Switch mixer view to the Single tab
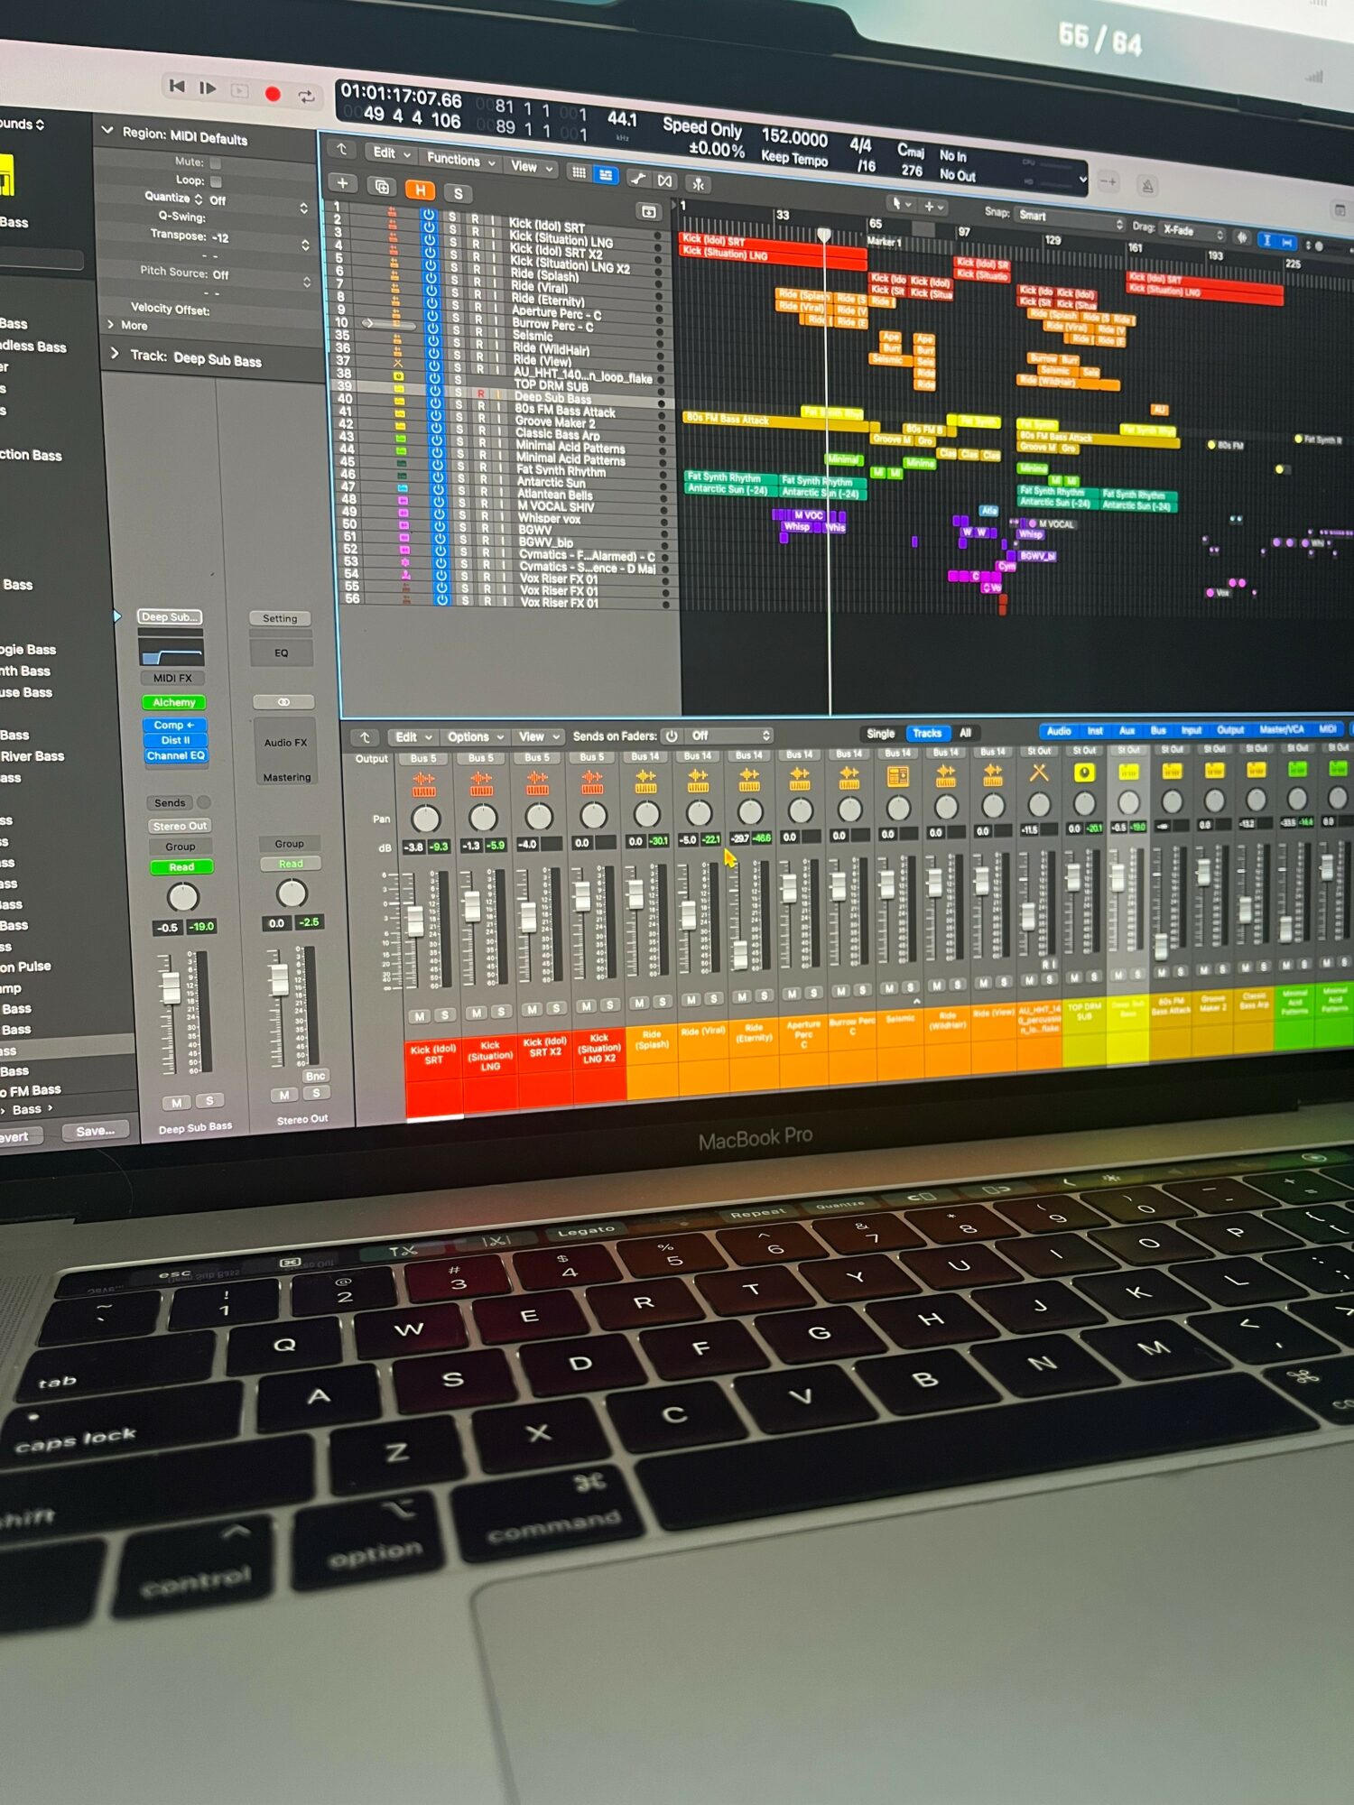Screen dimensions: 1354x1805 pos(880,734)
